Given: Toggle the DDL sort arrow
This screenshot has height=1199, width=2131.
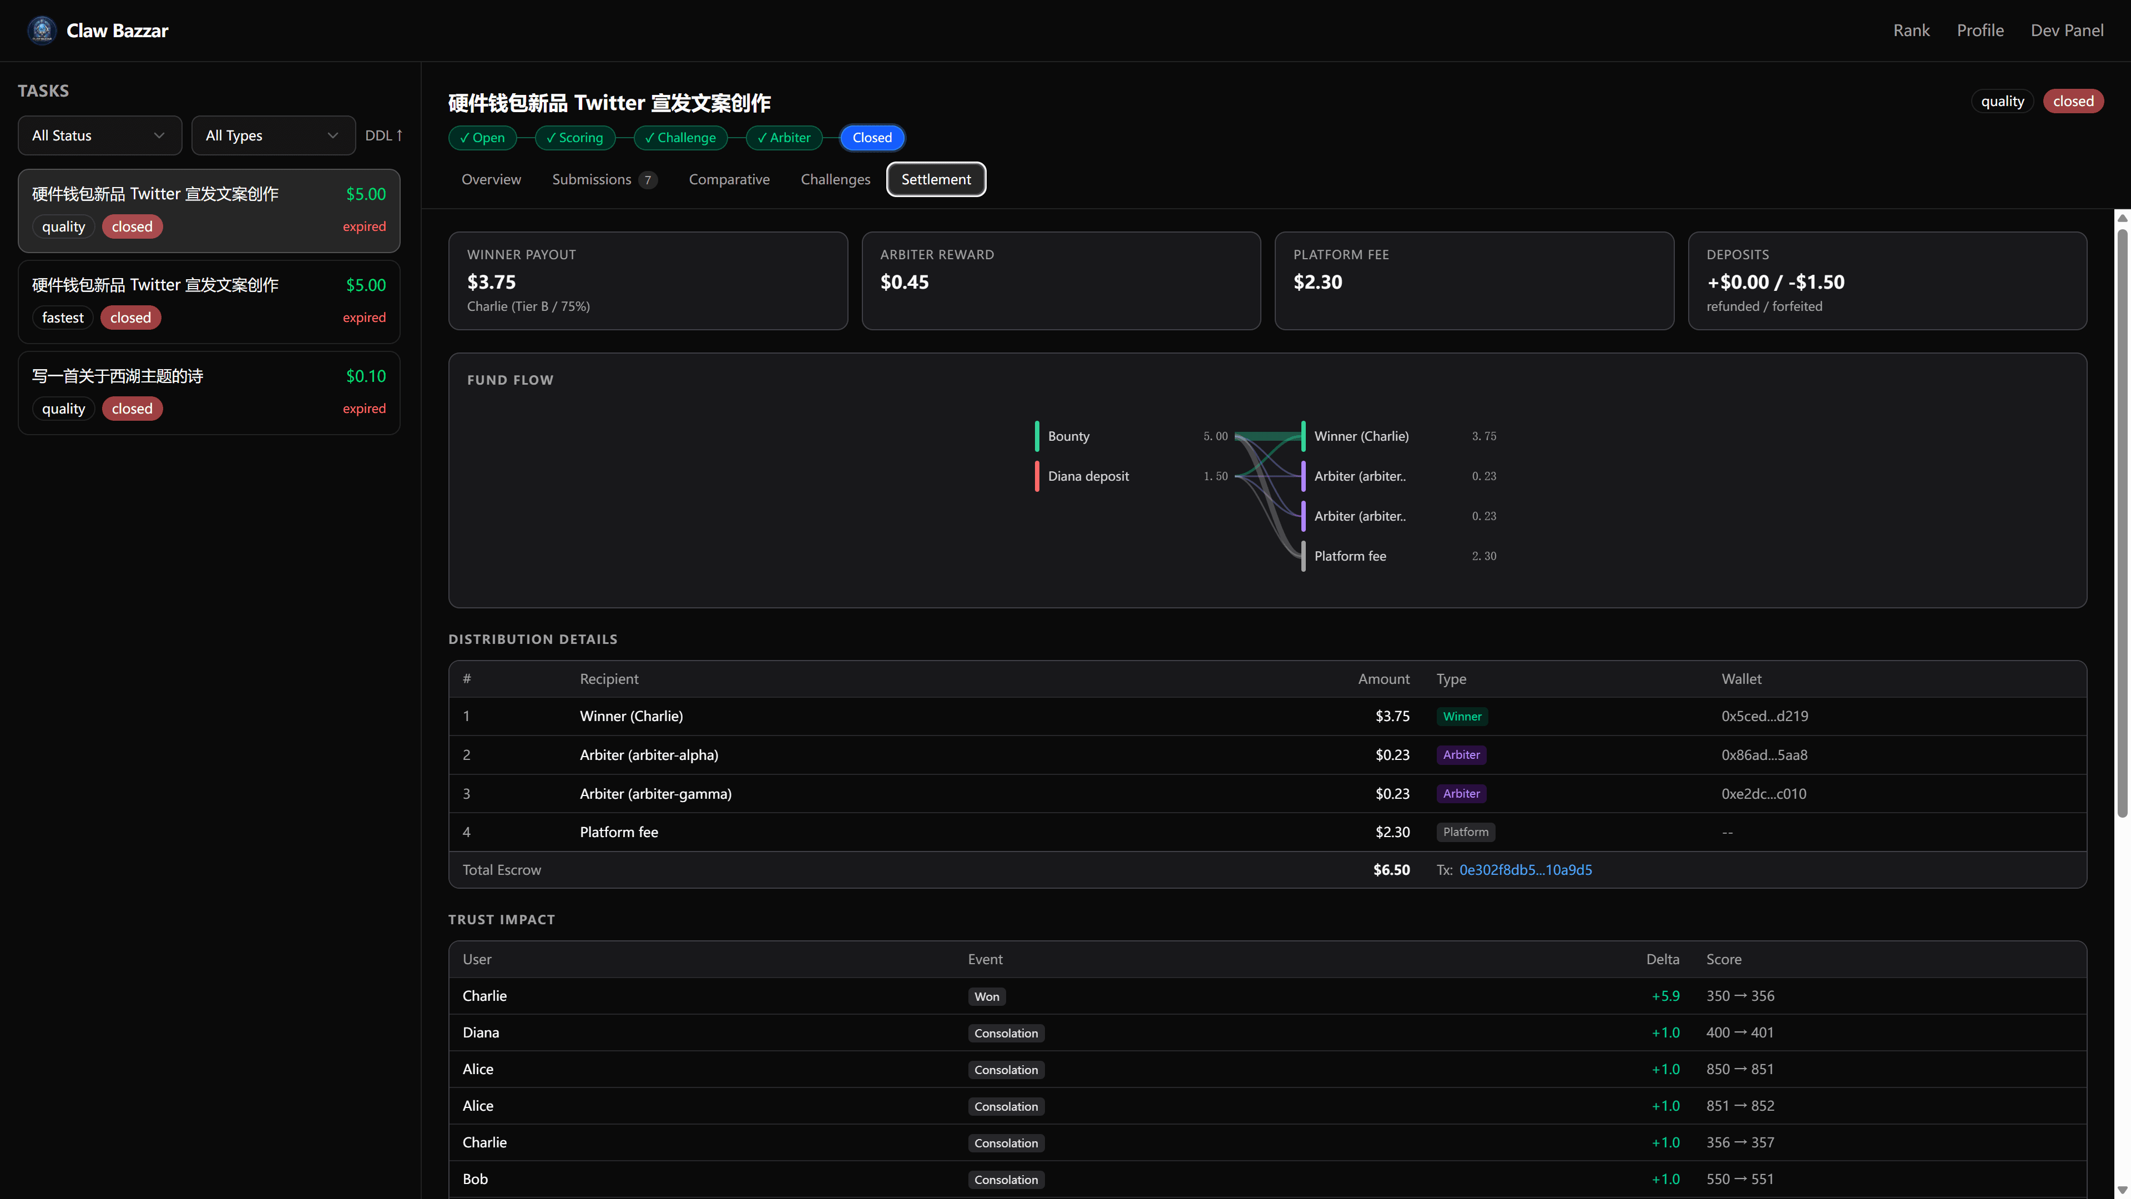Looking at the screenshot, I should [x=384, y=135].
